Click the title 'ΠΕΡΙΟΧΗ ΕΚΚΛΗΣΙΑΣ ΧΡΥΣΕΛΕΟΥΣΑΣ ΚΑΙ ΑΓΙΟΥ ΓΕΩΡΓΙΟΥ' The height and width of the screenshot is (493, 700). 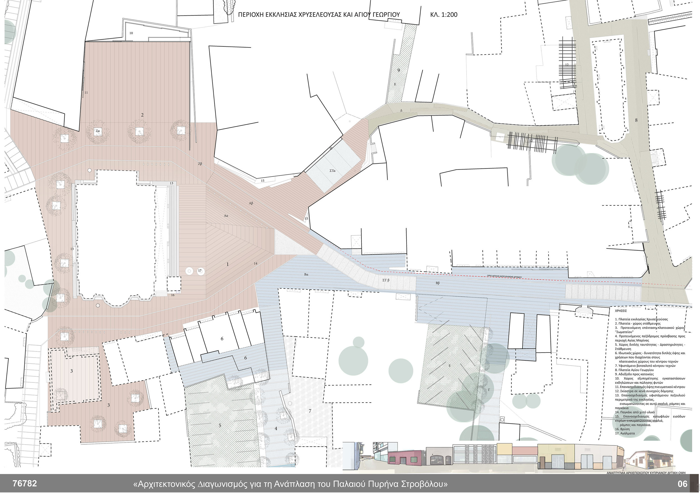point(319,14)
